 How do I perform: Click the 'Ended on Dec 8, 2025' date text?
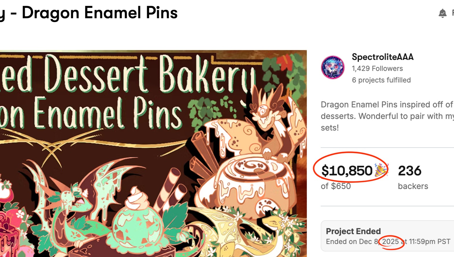pyautogui.click(x=362, y=242)
